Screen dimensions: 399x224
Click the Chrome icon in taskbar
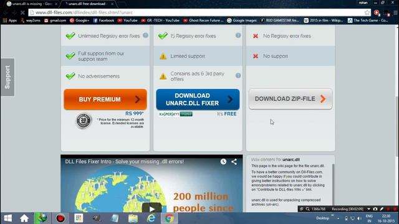[x=169, y=218]
